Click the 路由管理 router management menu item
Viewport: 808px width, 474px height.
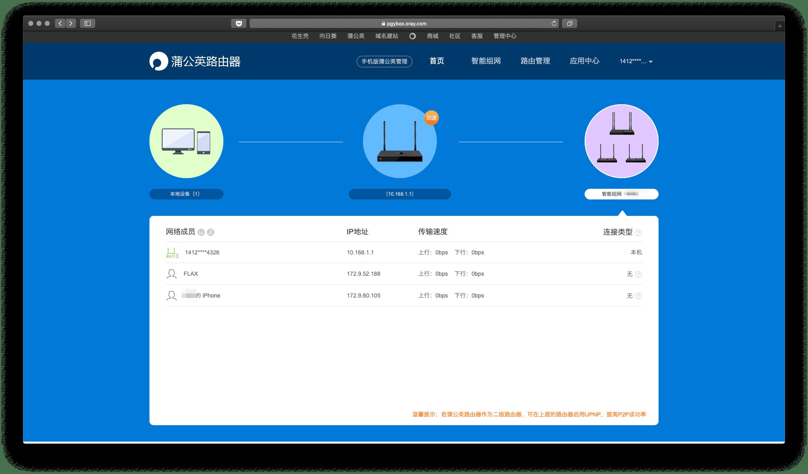[x=534, y=61]
